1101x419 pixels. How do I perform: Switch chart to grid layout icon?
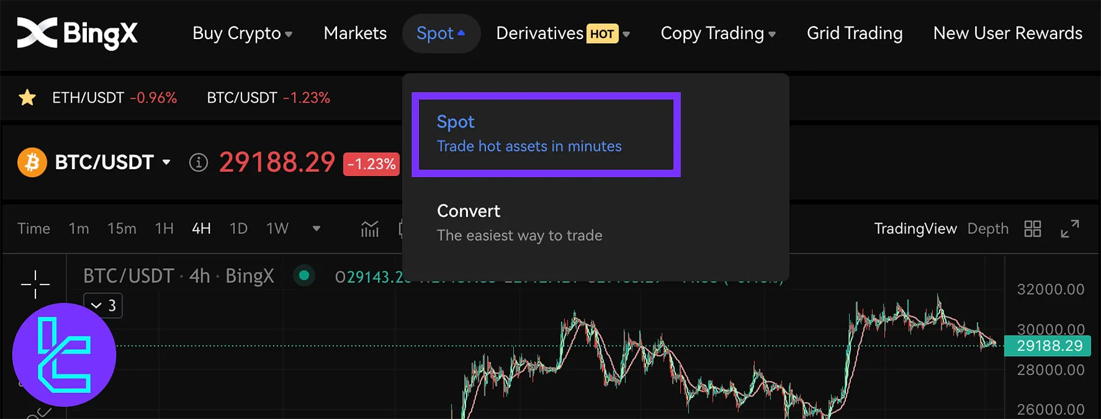pyautogui.click(x=1032, y=229)
